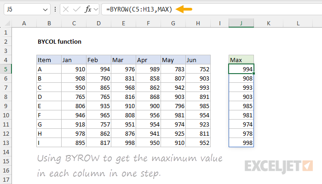This screenshot has height=184, width=322.
Task: Click Max result 903 for row D
Action: click(x=241, y=97)
